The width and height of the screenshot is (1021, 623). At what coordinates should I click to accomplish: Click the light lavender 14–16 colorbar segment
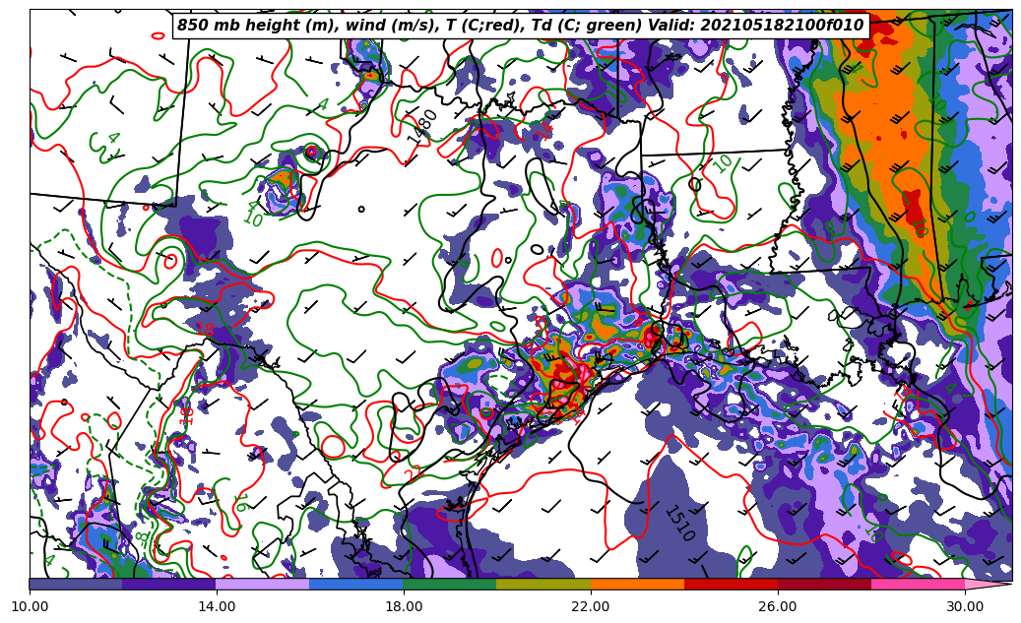[263, 584]
